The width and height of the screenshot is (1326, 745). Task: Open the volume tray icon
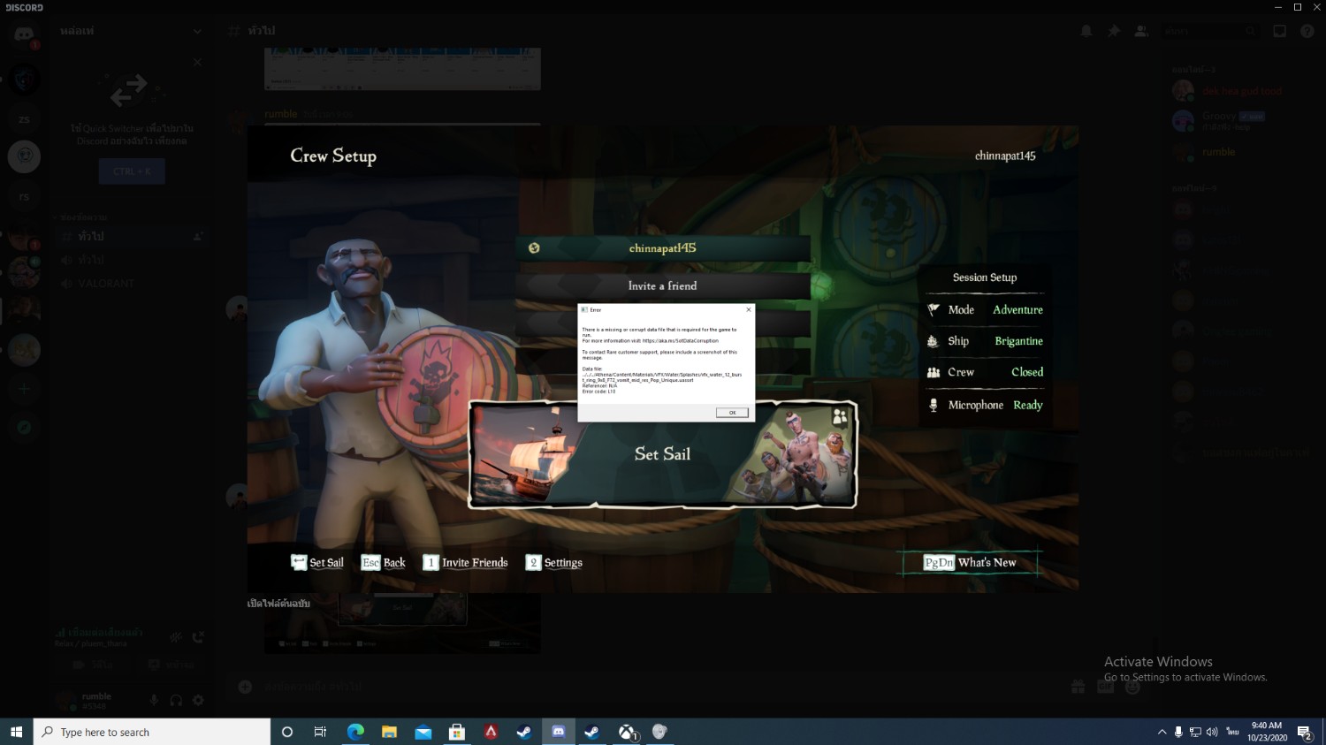(1212, 732)
